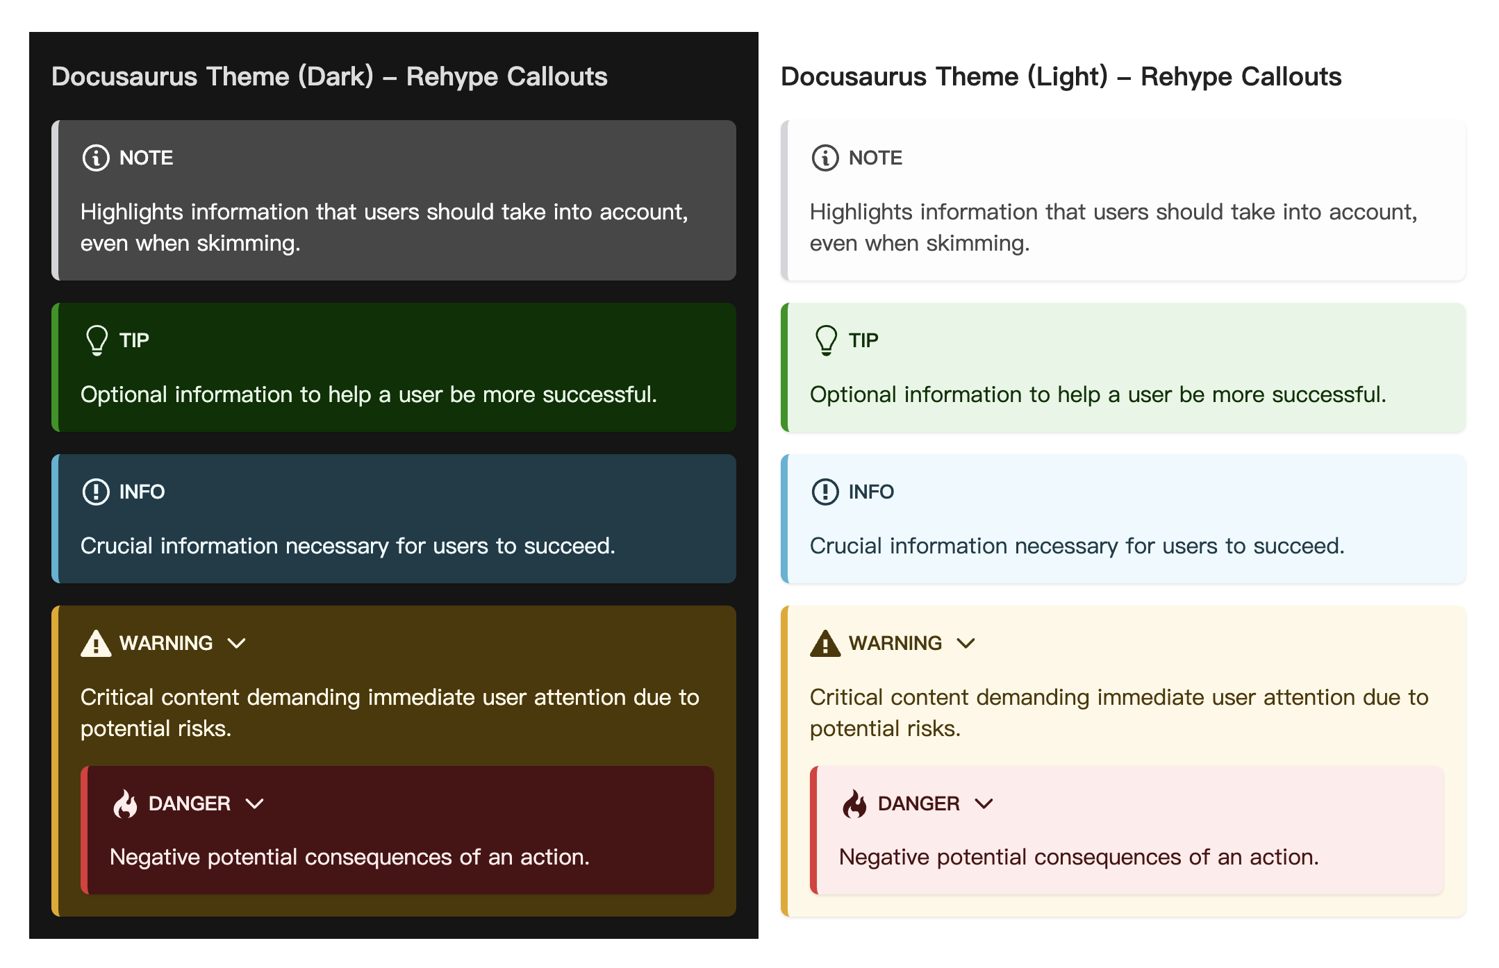Image resolution: width=1499 pixels, height=968 pixels.
Task: Click the exclamation circle icon in dark INFO callout
Action: point(96,492)
